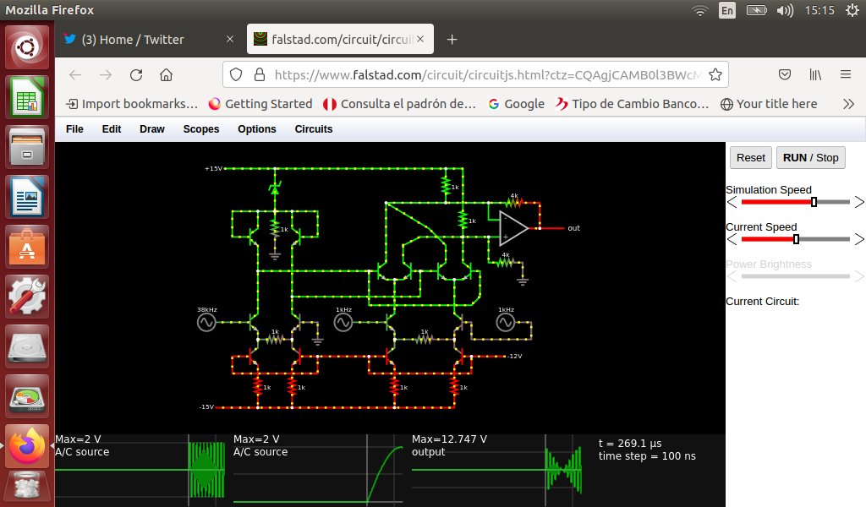Open Tipo de Cambio Banco bookmark
The image size is (866, 507).
pyautogui.click(x=633, y=104)
